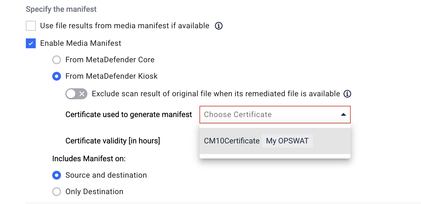
Task: Enable the Exclude scan result toggle switch
Action: coord(76,94)
